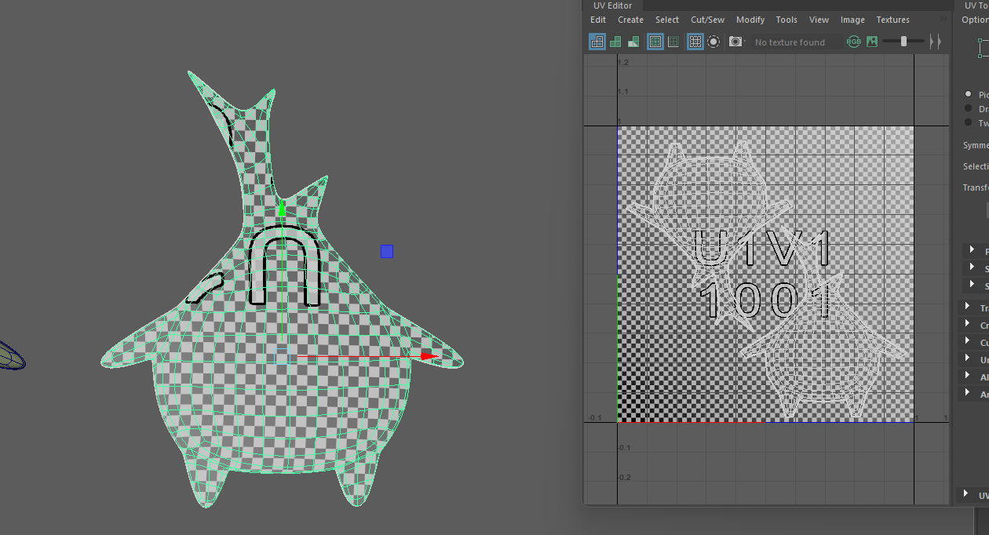Toggle the RGB channels display icon
The height and width of the screenshot is (535, 989).
853,42
